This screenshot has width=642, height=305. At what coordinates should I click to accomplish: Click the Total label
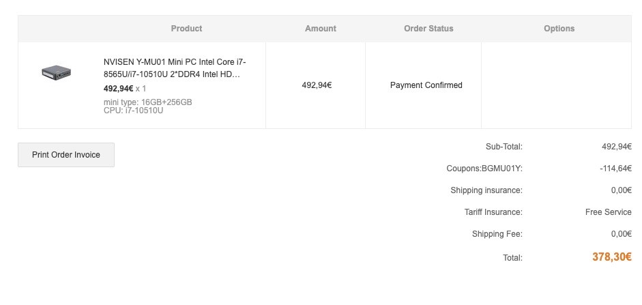point(512,258)
